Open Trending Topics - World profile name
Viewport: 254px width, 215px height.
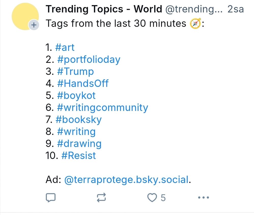coord(104,9)
